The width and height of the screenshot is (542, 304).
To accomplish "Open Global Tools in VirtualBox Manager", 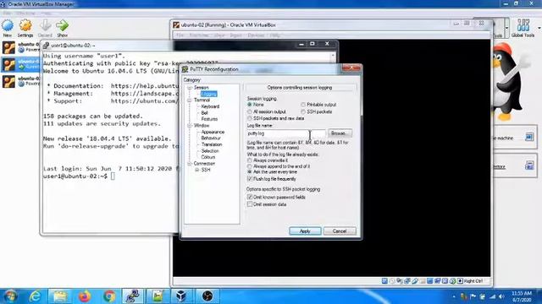I will tap(523, 28).
